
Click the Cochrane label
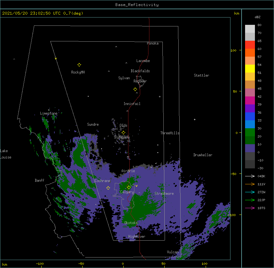tap(102, 181)
